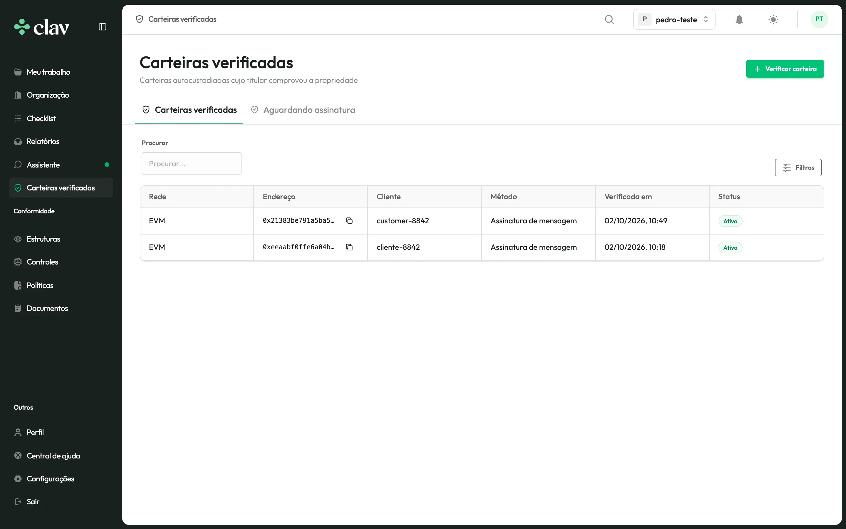Click Carteiras verificadas breadcrumb in top bar
The height and width of the screenshot is (529, 846).
tap(176, 19)
